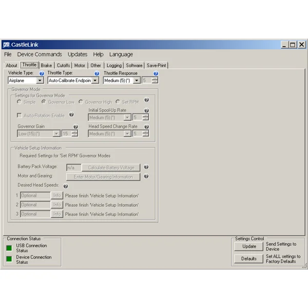The image size is (308, 308).
Task: Click the help icon beside Throttle Response
Action: pos(156,73)
